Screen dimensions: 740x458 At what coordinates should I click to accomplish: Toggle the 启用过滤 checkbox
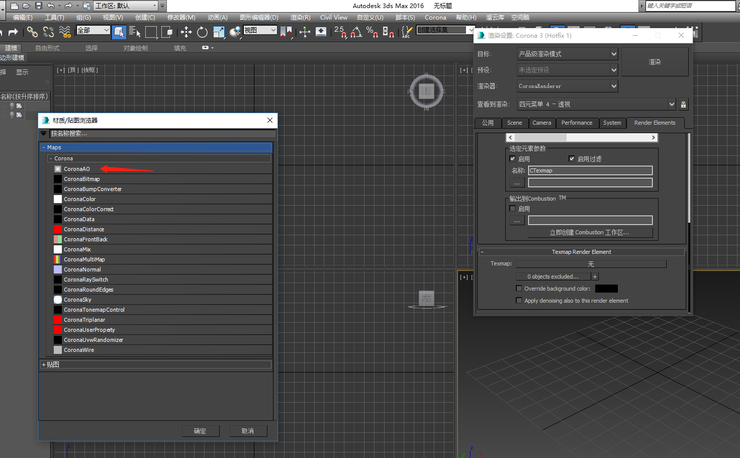572,159
